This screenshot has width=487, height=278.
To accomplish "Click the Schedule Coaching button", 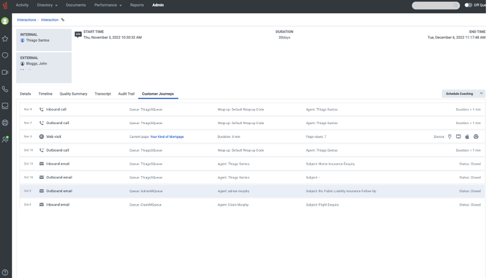I will [x=459, y=94].
